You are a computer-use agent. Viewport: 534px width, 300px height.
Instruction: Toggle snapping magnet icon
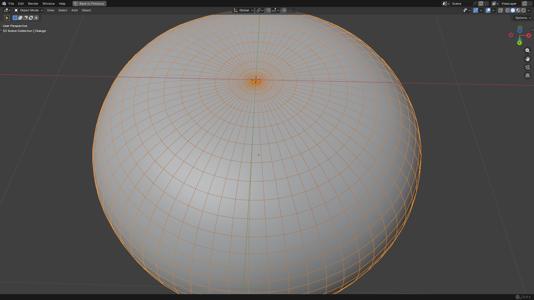[x=268, y=10]
